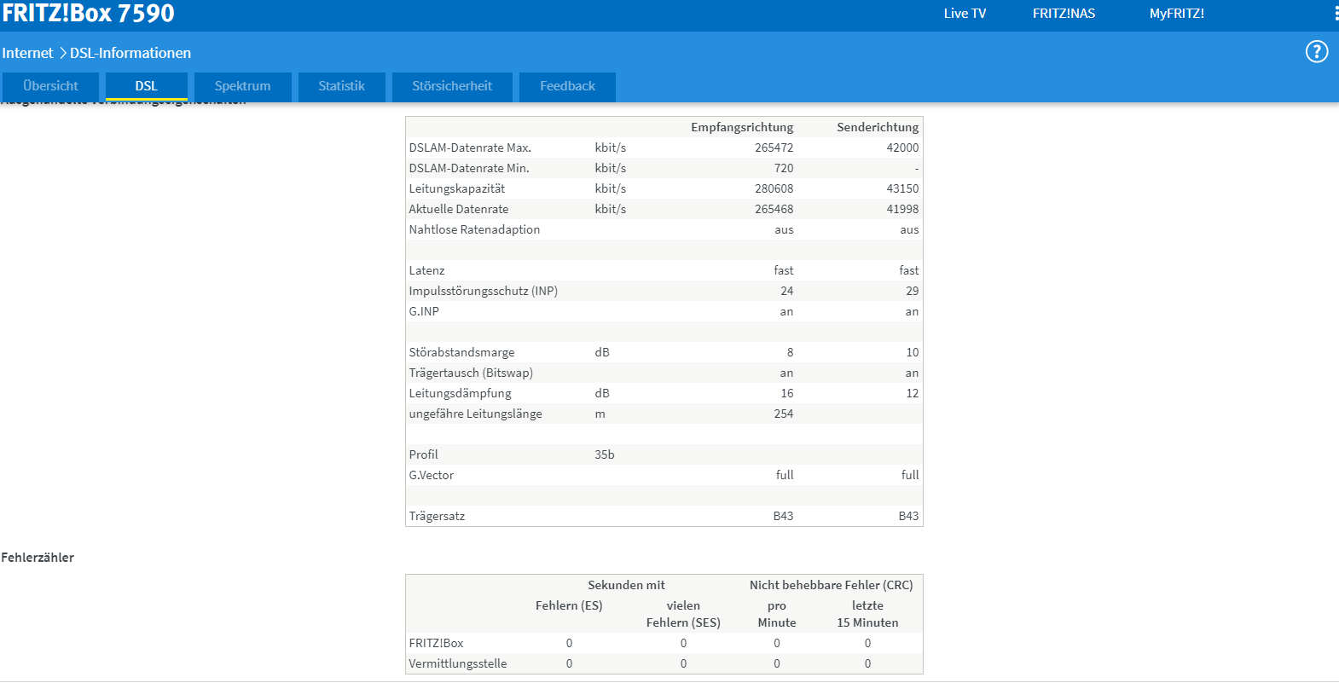The image size is (1339, 683).
Task: Select the value 41998
Action: 902,209
